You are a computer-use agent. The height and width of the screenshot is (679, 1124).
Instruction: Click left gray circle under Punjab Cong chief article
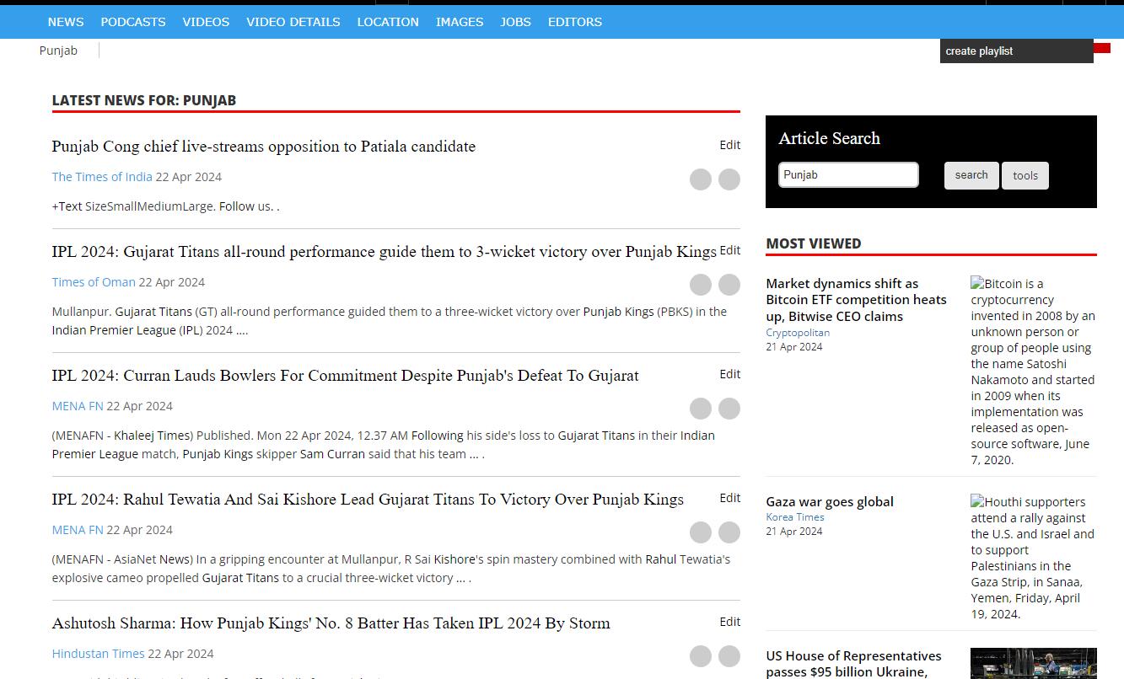[x=701, y=179]
